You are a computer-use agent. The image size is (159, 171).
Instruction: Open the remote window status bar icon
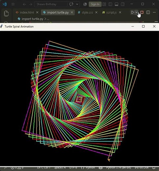click(5, 168)
